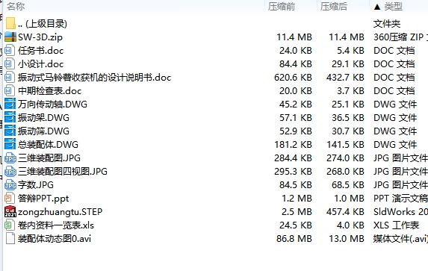Click the 装配体动态图0.avi file icon
The height and width of the screenshot is (271, 428).
(x=10, y=238)
